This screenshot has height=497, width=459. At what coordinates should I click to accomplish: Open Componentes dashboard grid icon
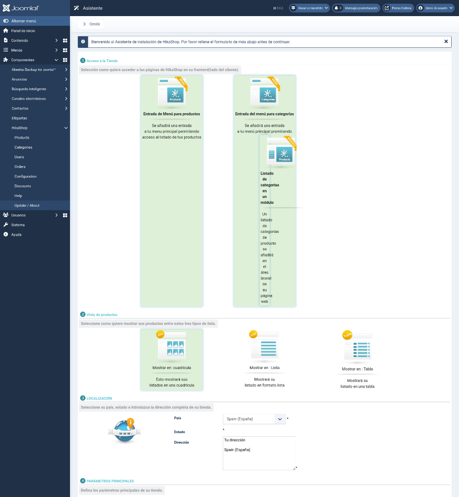point(65,60)
